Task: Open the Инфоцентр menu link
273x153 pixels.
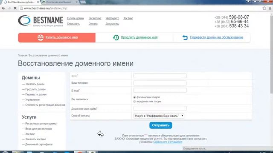Action: [x=112, y=18]
